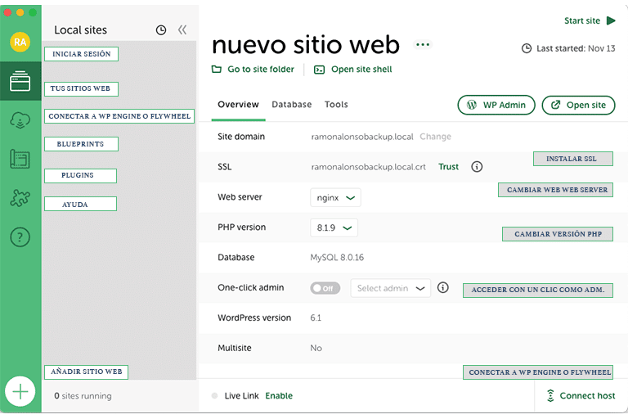Click the Start site play icon

[x=611, y=20]
